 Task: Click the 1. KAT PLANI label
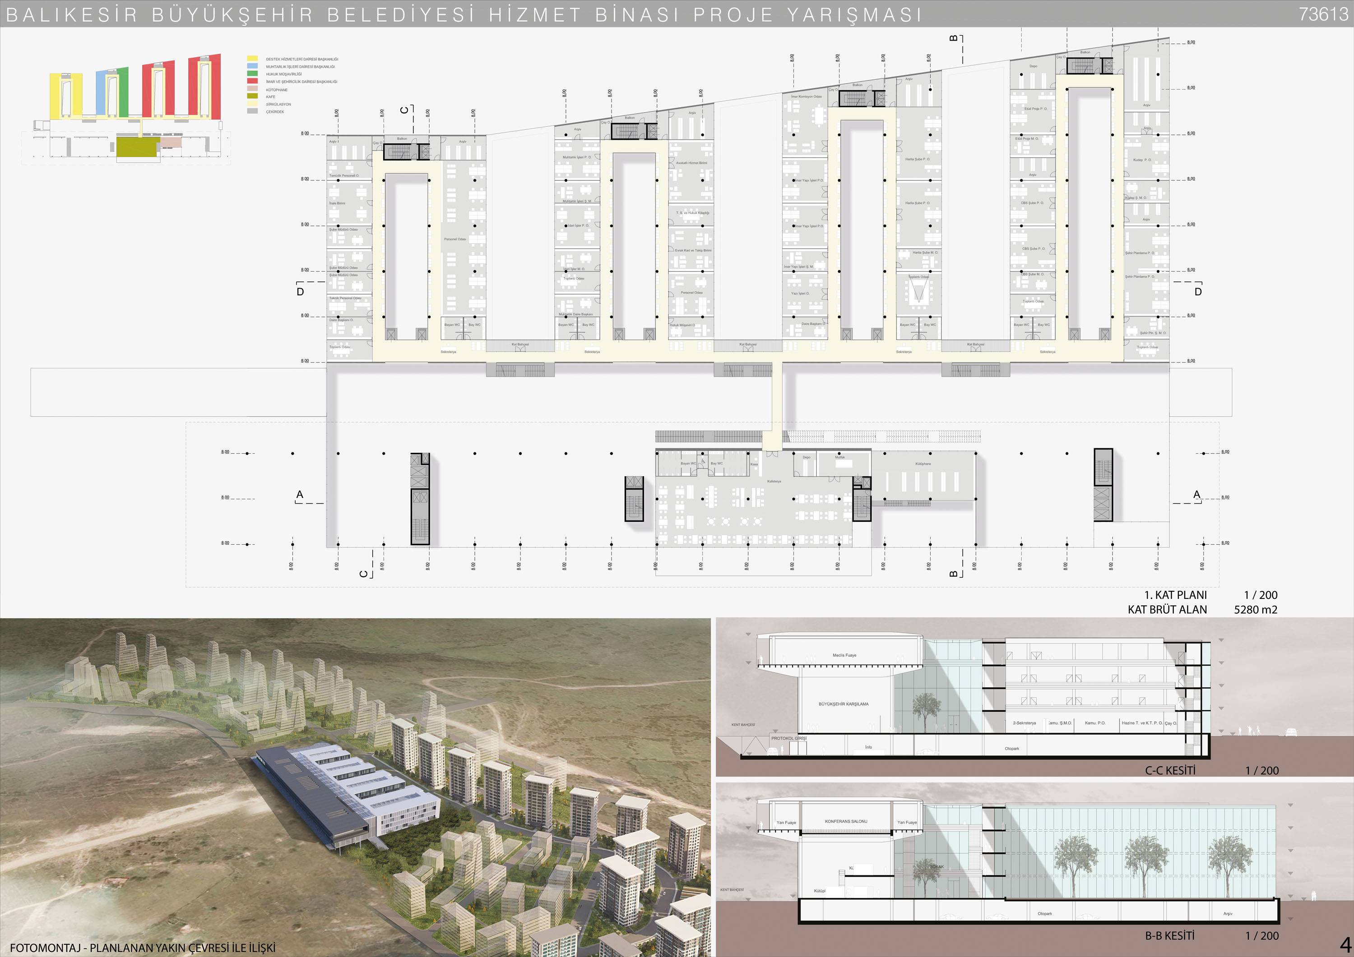tap(1175, 594)
